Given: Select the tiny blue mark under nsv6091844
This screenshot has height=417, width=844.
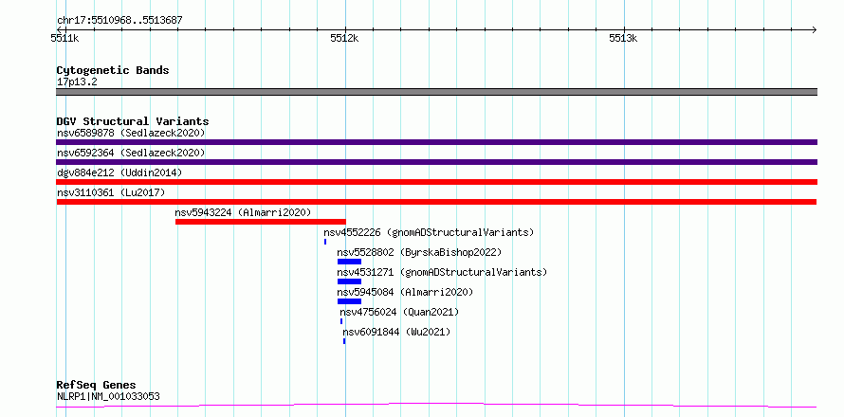Looking at the screenshot, I should 344,341.
